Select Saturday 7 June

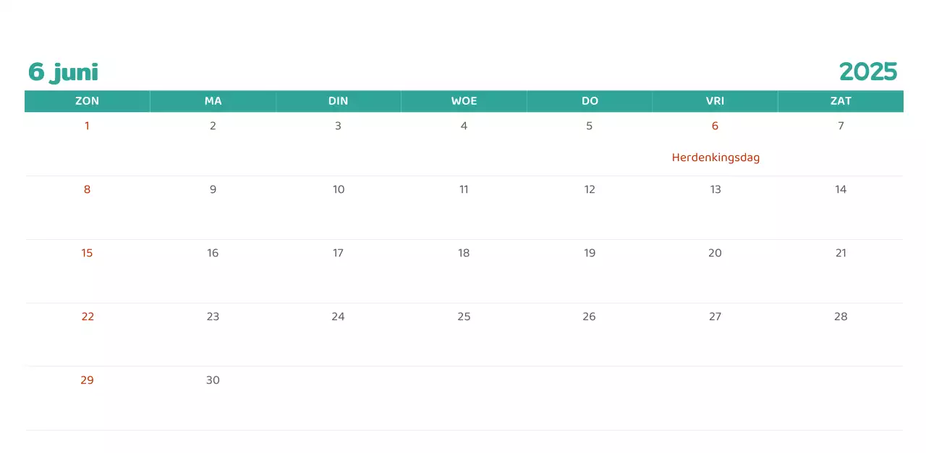click(841, 126)
